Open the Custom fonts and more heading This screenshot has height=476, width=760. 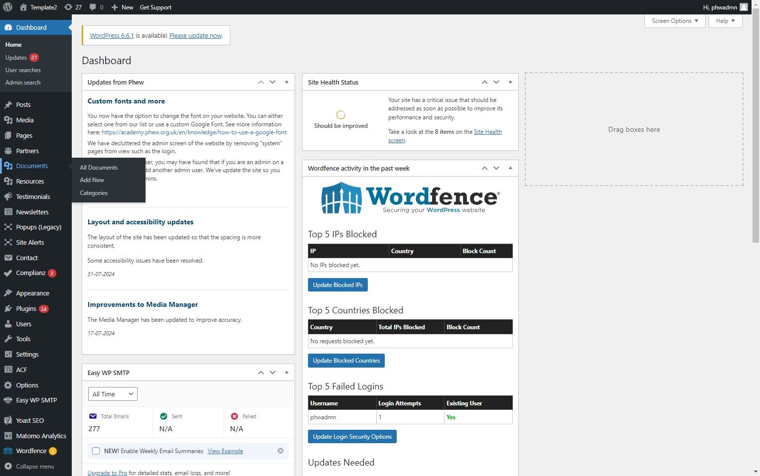[126, 101]
